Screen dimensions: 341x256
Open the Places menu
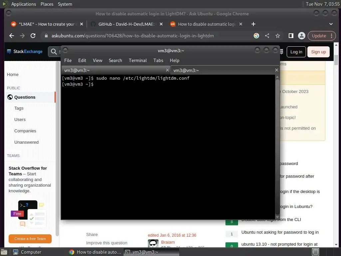[x=47, y=4]
